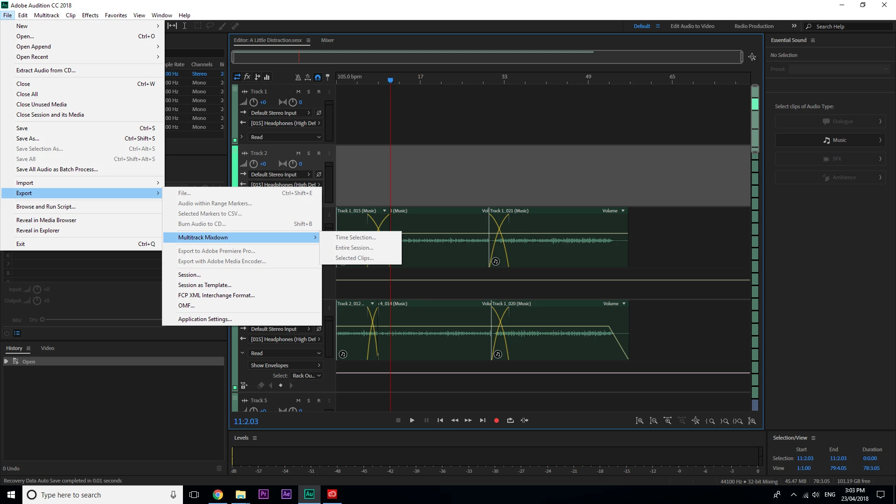Viewport: 896px width, 504px height.
Task: Show the sends view icon
Action: (257, 77)
